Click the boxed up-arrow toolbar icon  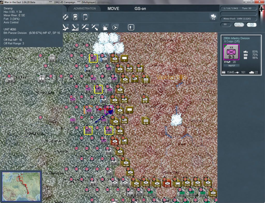point(131,27)
